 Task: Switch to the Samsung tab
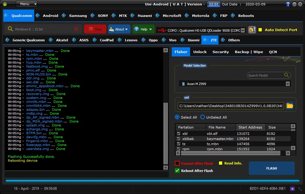point(78,16)
